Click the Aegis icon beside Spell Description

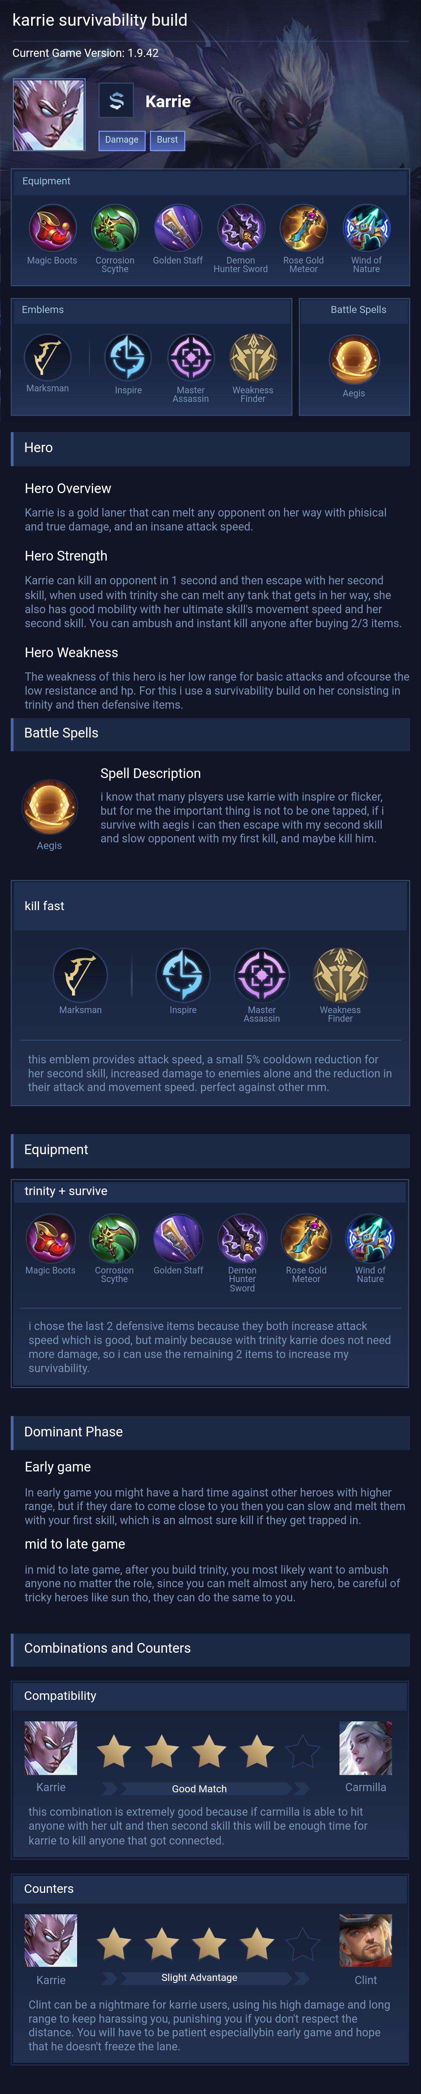[49, 808]
